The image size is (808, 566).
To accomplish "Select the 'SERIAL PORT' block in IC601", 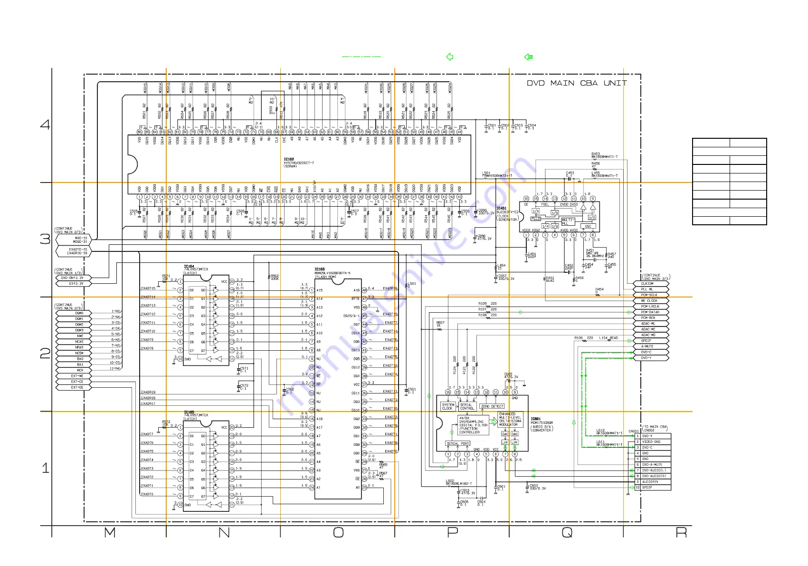I will tap(458, 444).
